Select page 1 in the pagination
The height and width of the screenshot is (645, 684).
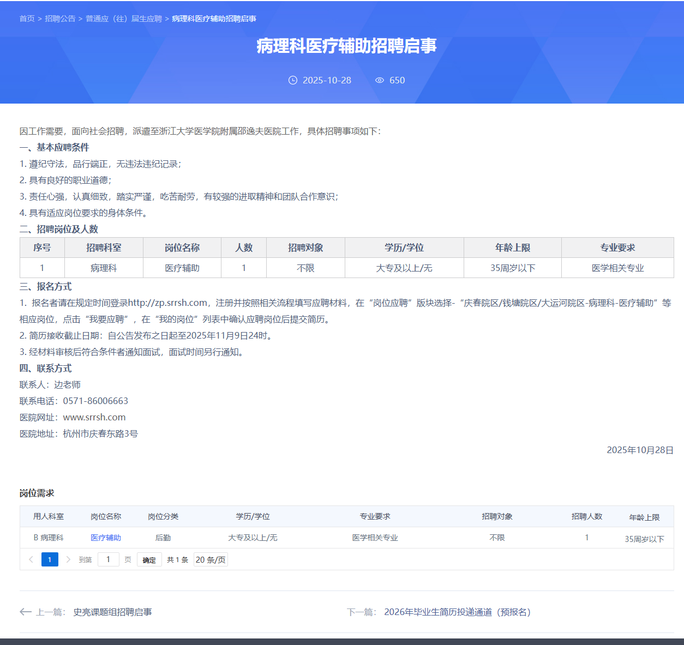pos(50,559)
